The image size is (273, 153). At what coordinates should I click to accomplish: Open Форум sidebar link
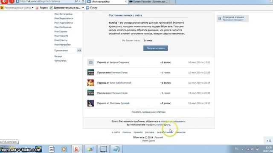coord(58,57)
